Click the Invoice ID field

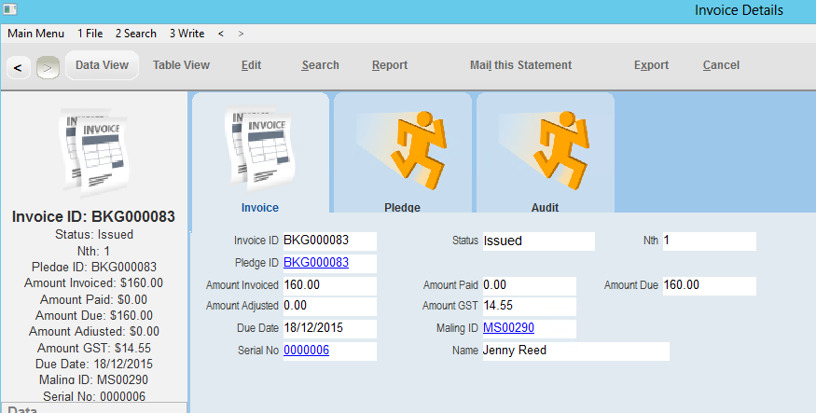pos(330,241)
